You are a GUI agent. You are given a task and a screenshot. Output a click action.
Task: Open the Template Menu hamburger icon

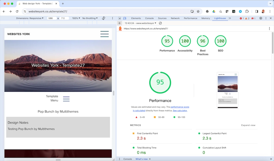pyautogui.click(x=66, y=99)
